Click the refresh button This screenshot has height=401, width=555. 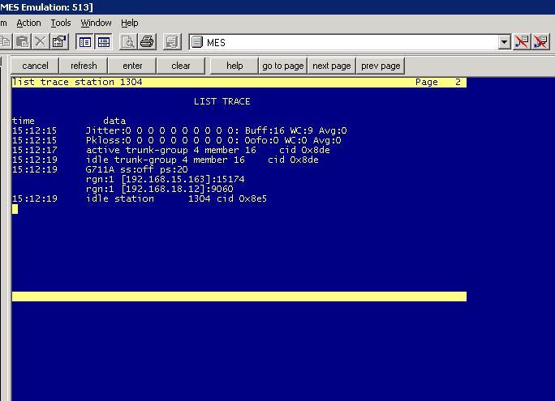[84, 66]
